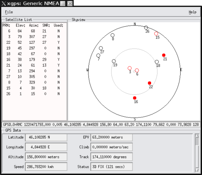The width and height of the screenshot is (202, 175).
Task: Click filled red satellite 22 marker
Action: point(149,83)
